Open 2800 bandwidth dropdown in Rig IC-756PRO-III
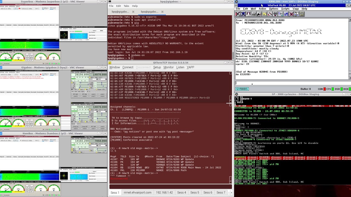 (x=97, y=112)
